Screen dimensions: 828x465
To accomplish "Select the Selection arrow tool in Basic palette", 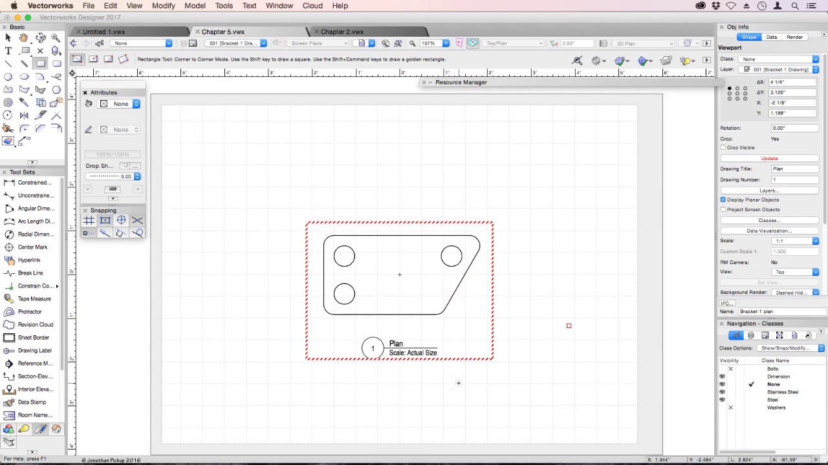I will pos(8,38).
